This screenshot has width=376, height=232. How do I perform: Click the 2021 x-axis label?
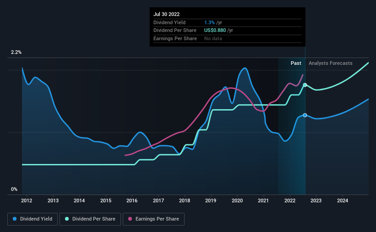coord(263,200)
